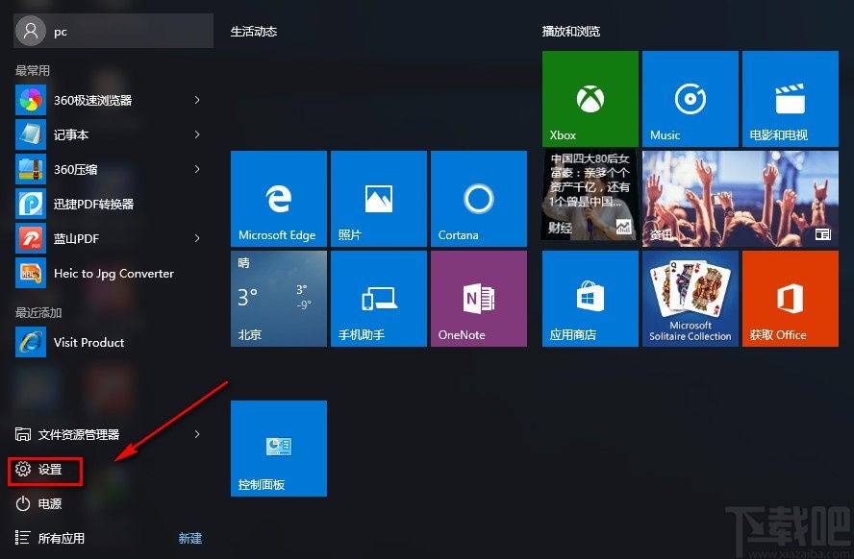Launch Microsoft Solitaire Collection

point(690,298)
